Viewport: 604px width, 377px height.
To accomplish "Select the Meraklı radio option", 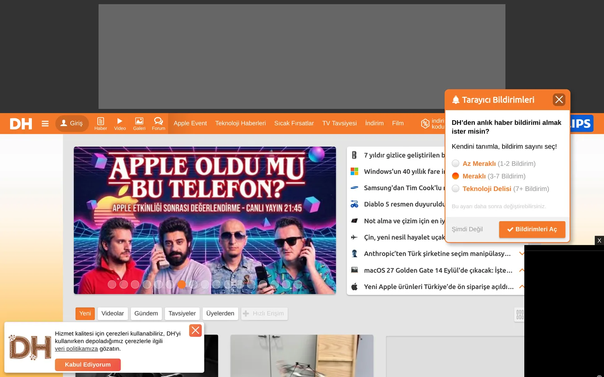I will pyautogui.click(x=456, y=176).
